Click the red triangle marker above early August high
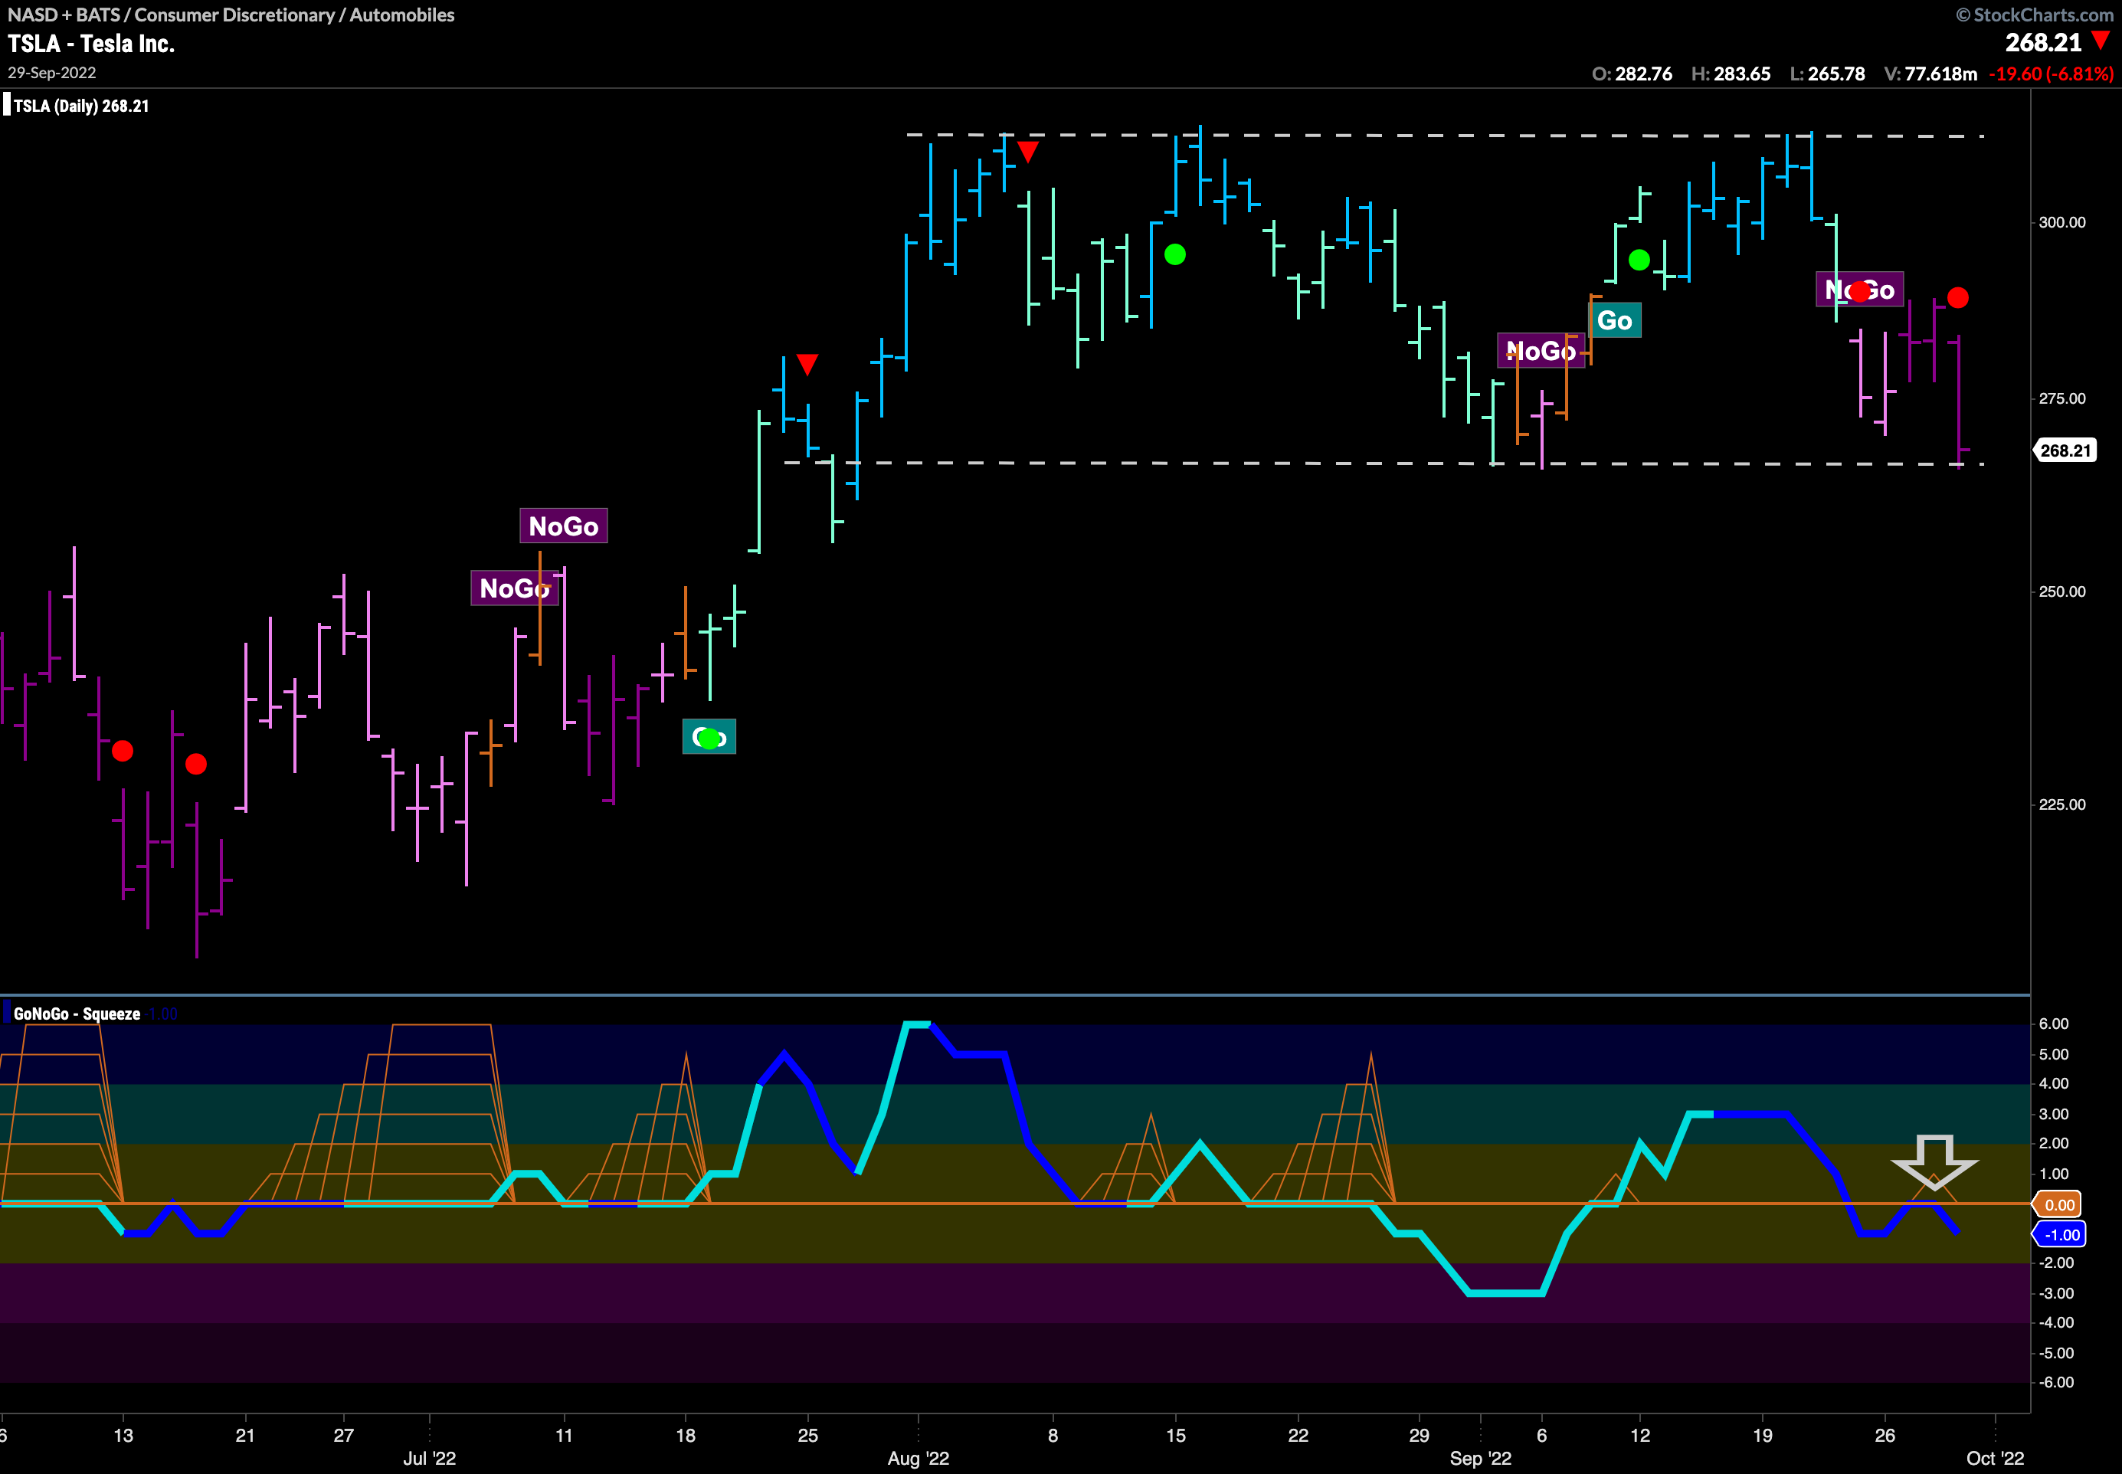The height and width of the screenshot is (1474, 2122). click(1027, 152)
